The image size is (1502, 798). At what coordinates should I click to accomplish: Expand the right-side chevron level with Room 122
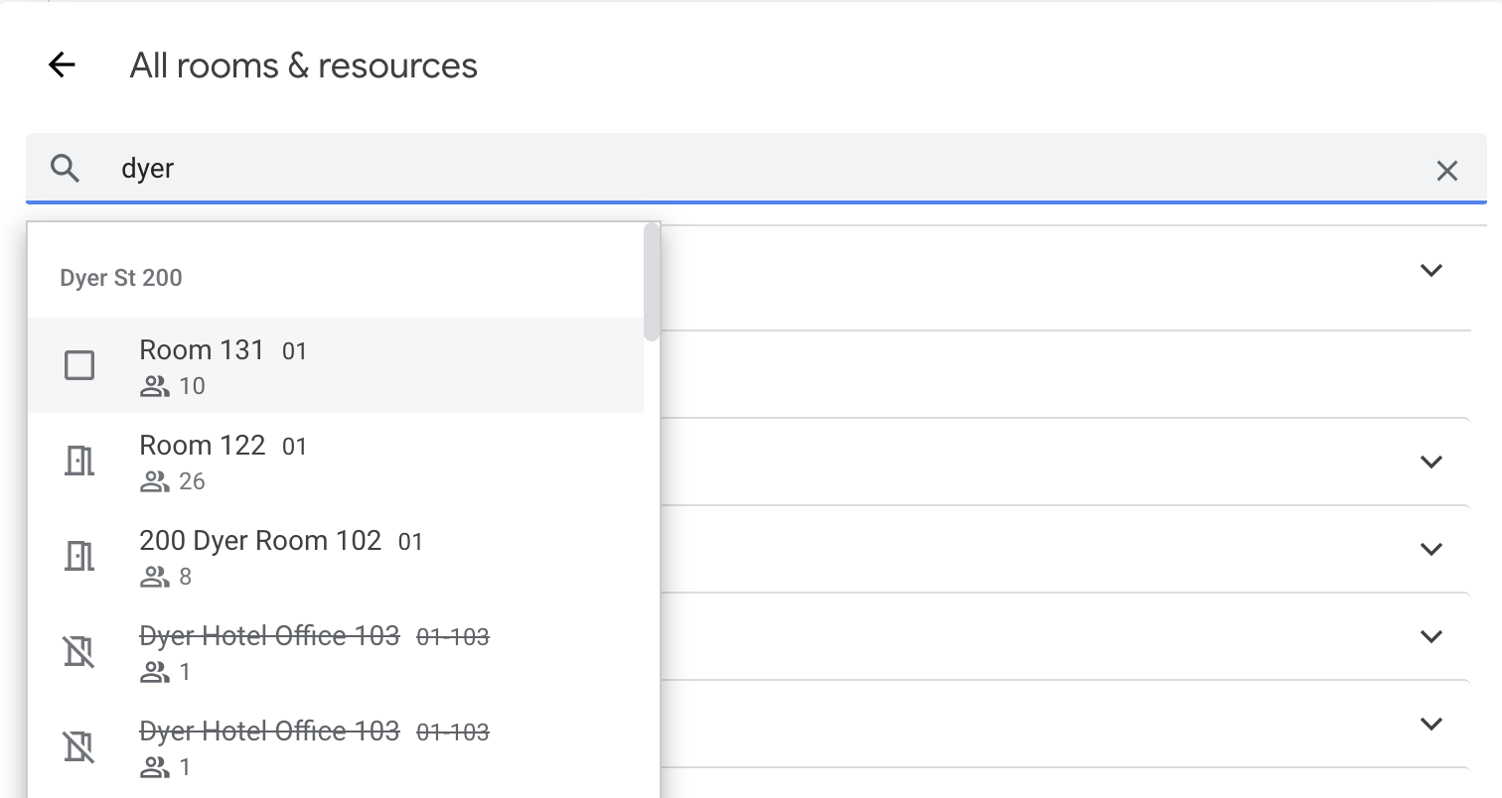pyautogui.click(x=1430, y=462)
